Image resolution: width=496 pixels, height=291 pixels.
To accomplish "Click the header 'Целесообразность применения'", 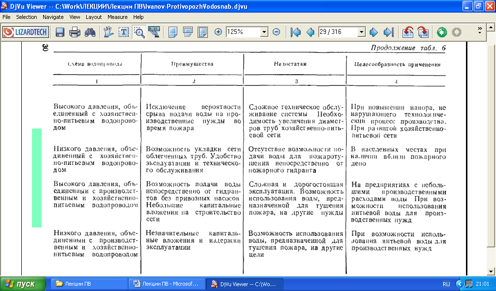I will point(397,65).
